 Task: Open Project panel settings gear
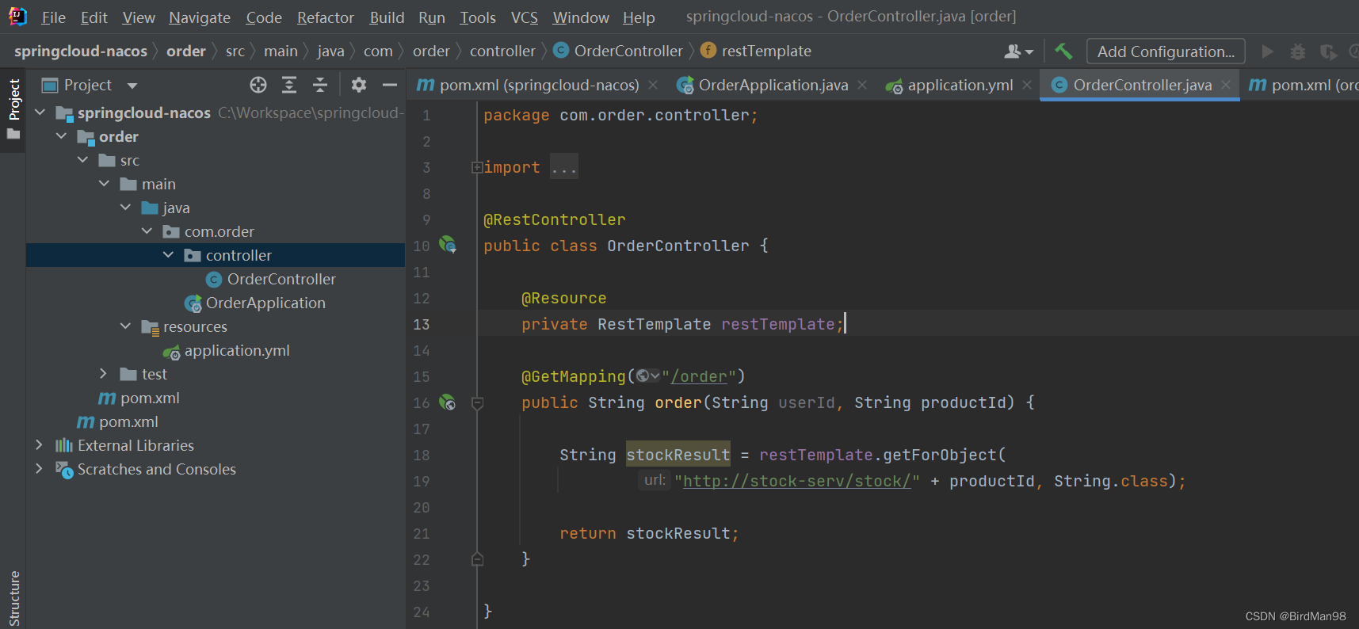[x=359, y=85]
